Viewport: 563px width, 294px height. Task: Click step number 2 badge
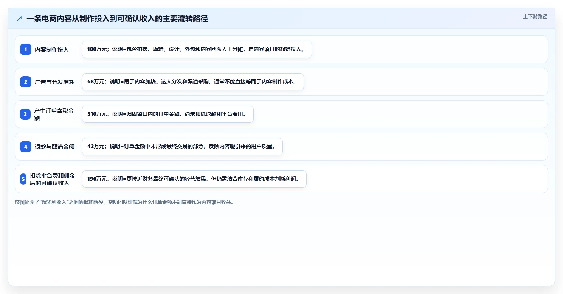click(x=26, y=82)
